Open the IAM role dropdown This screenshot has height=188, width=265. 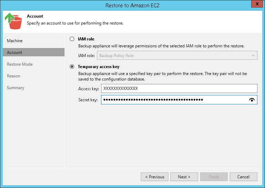click(x=177, y=56)
